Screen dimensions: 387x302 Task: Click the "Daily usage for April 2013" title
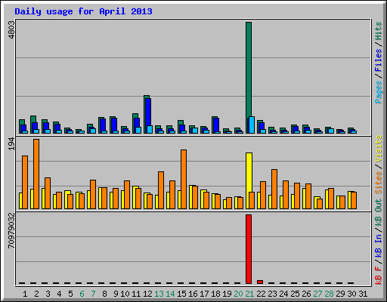coord(83,11)
